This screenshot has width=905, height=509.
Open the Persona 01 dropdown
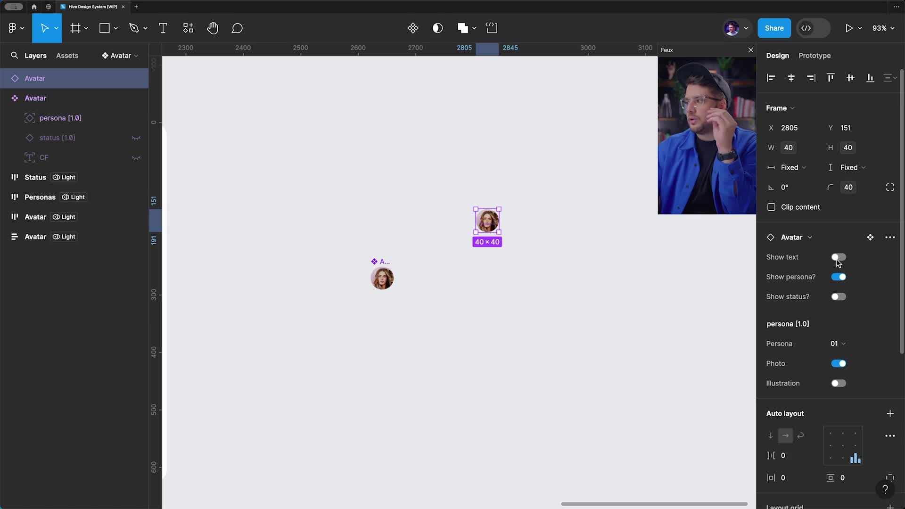[x=838, y=344]
